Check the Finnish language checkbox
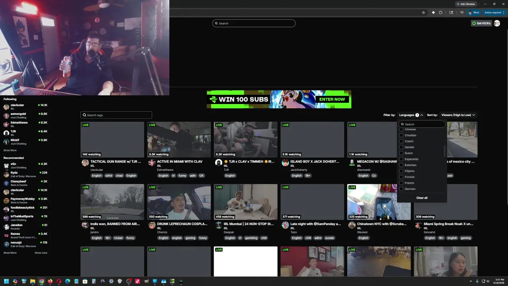 [x=401, y=177]
